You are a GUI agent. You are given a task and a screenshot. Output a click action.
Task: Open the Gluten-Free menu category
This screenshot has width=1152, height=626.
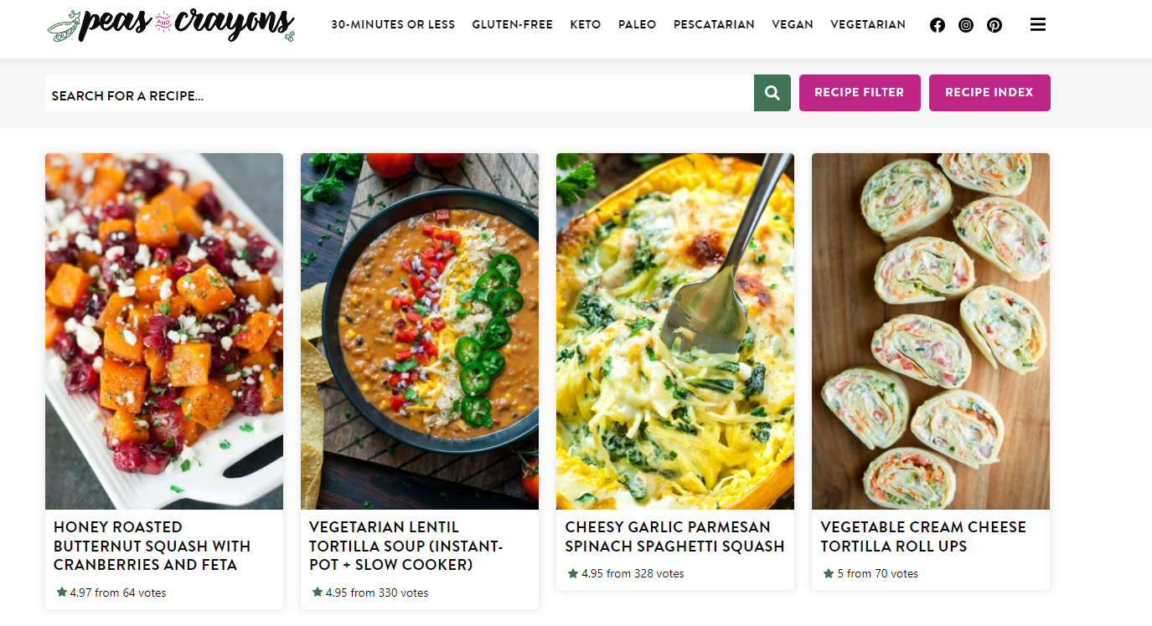pyautogui.click(x=512, y=25)
